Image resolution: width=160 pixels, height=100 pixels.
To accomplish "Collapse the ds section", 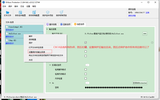I will point(50,83).
